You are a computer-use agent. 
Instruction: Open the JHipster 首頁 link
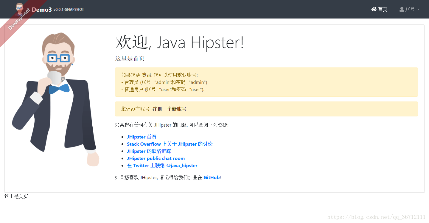(142, 137)
